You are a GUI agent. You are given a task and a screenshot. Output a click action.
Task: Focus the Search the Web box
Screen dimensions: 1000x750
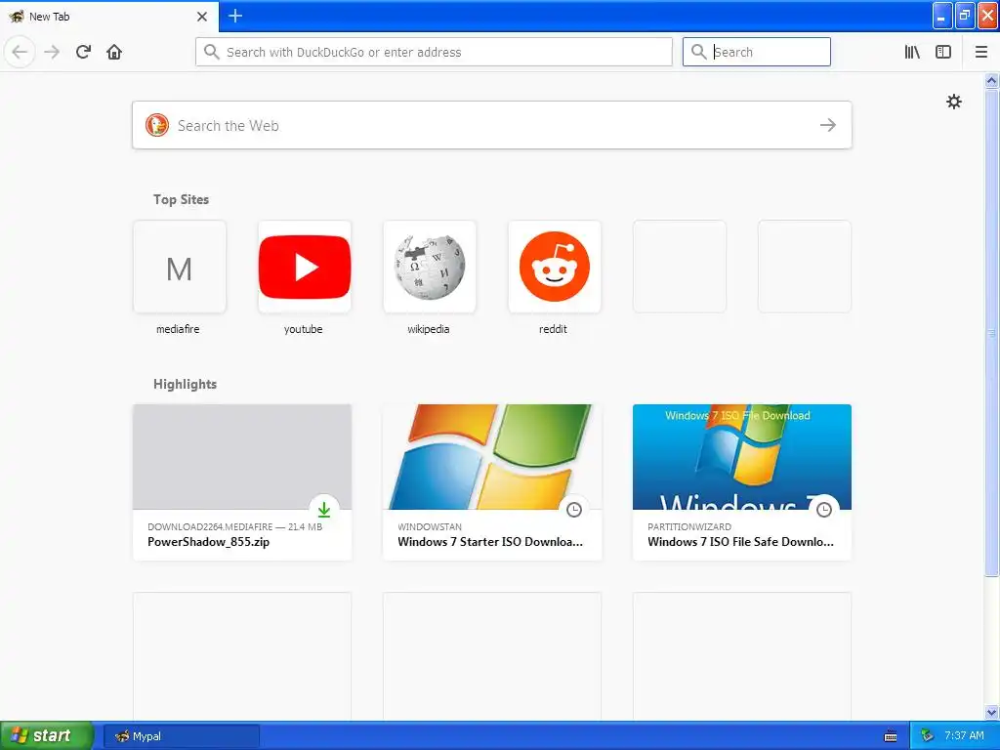(x=492, y=125)
